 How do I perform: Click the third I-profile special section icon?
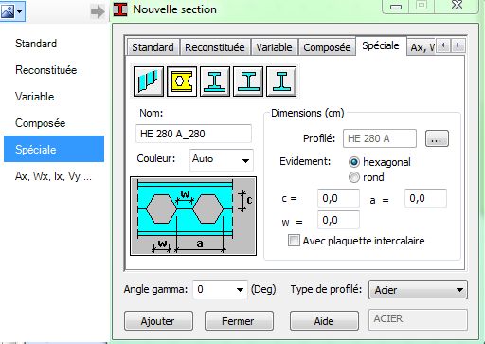[215, 81]
